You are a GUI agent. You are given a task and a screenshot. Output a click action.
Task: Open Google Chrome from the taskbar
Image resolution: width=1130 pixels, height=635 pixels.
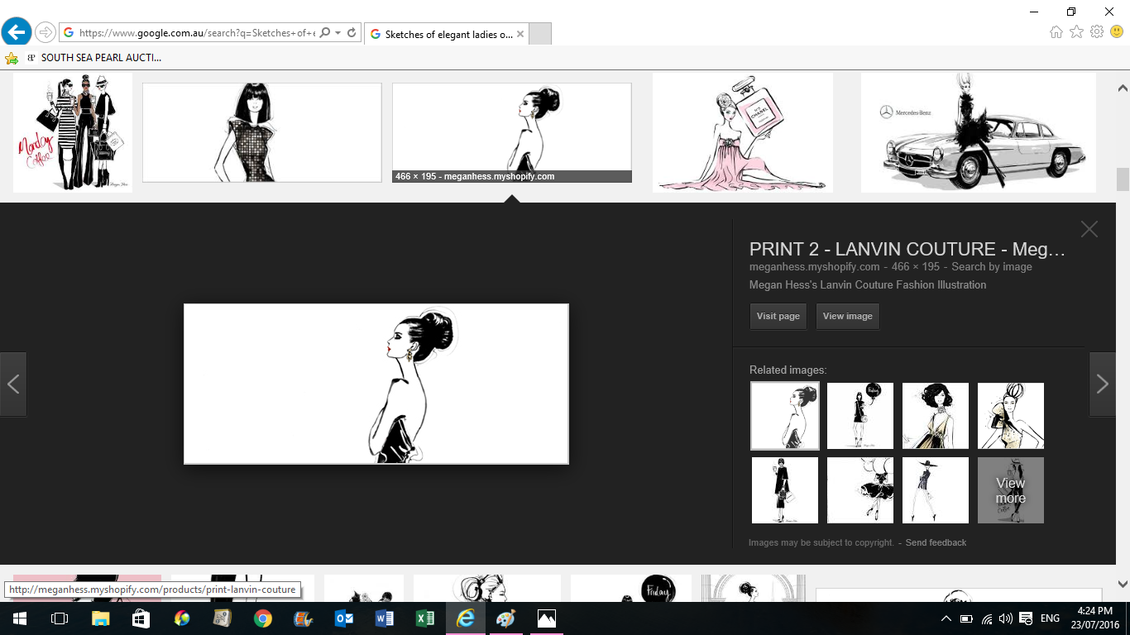coord(263,618)
